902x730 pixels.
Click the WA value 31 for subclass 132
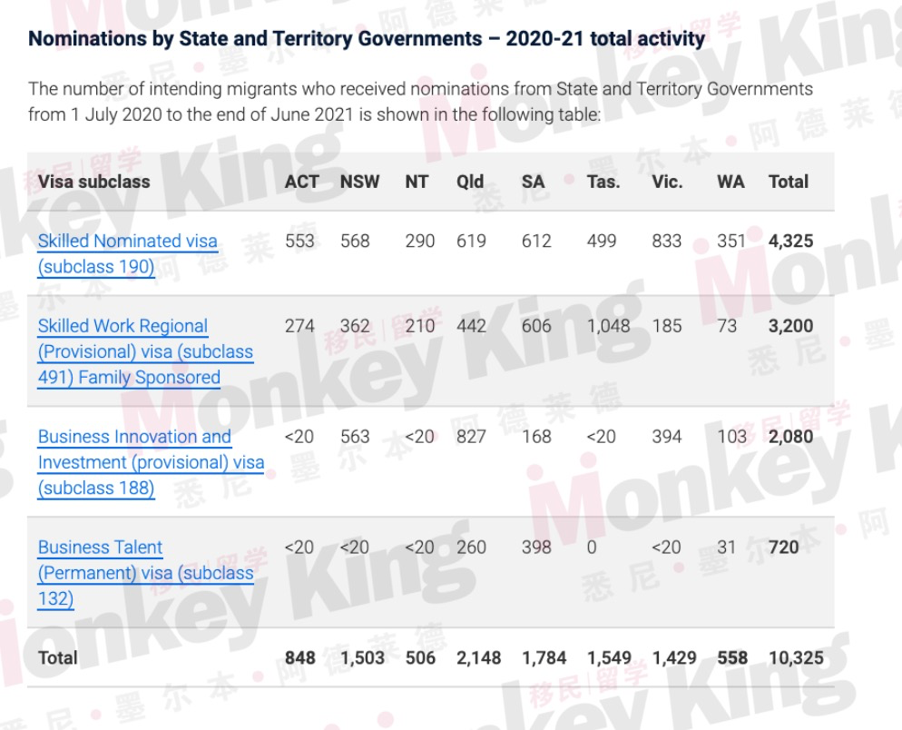[x=726, y=547]
